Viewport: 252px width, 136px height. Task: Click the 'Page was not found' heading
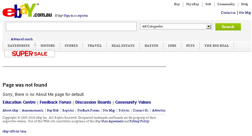coord(25,85)
